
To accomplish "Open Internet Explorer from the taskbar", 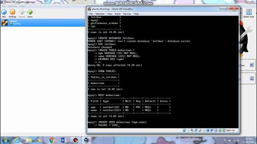I will pos(17,140).
